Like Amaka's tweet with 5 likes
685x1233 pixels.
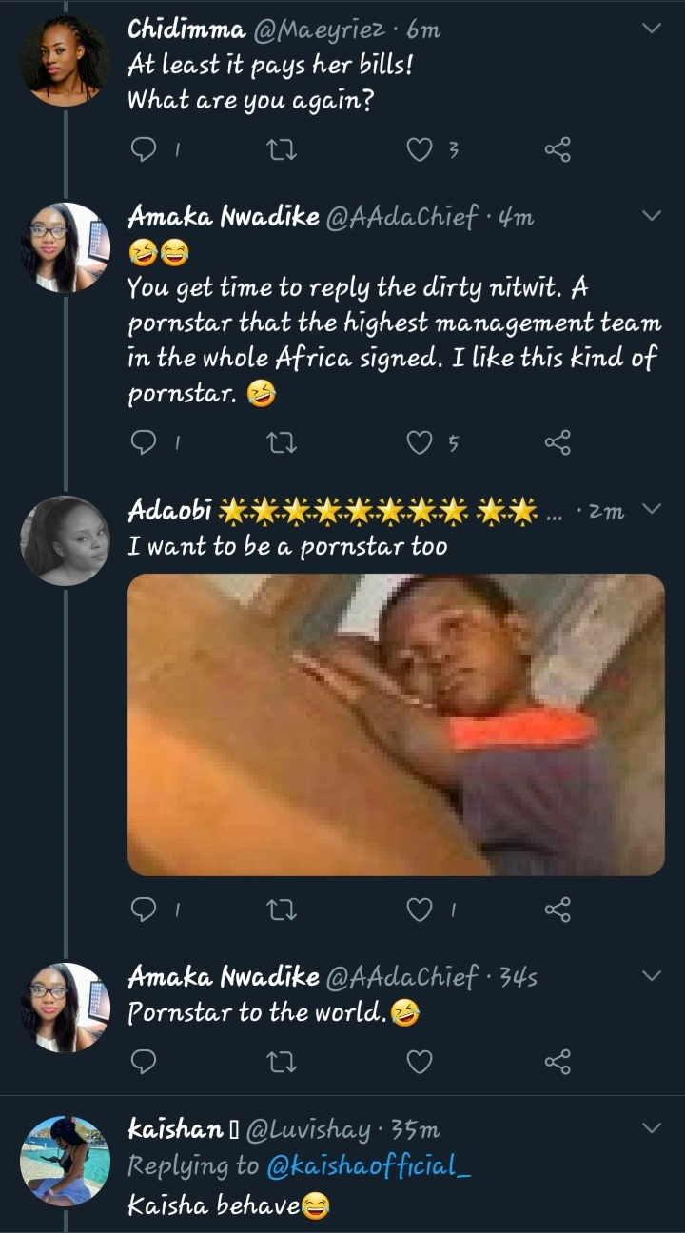[420, 442]
